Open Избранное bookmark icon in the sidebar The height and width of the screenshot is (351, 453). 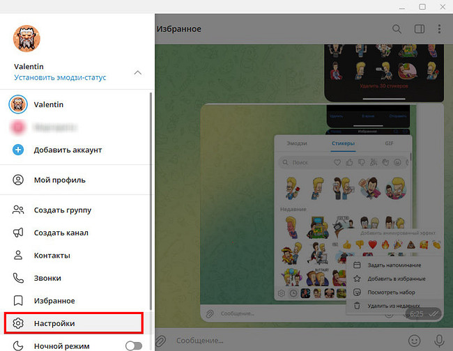point(18,301)
